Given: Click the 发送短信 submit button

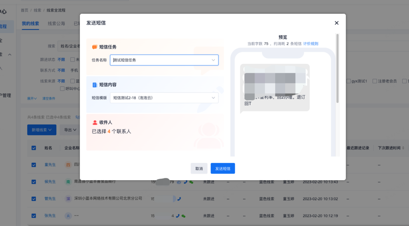Looking at the screenshot, I should pos(223,169).
